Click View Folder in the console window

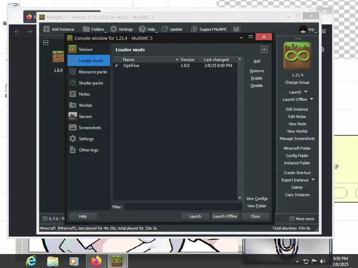pos(257,206)
